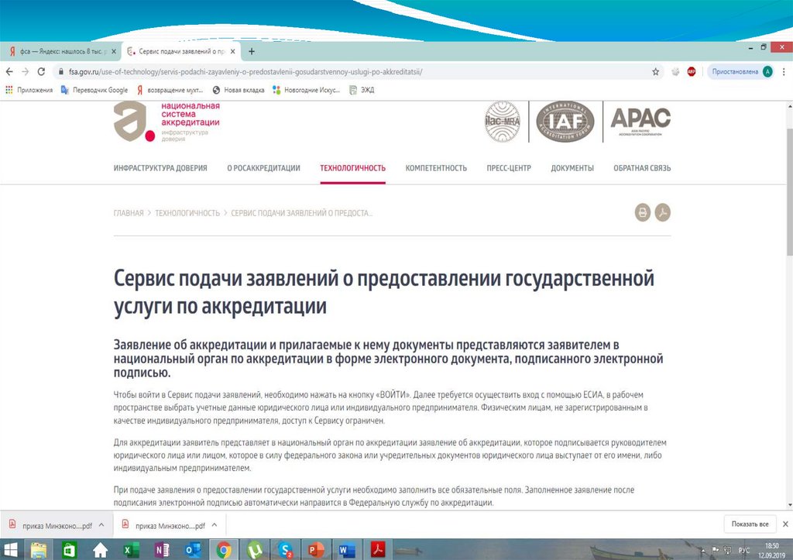This screenshot has width=793, height=560.
Task: Expand options for second downloaded pdf
Action: coord(215,525)
